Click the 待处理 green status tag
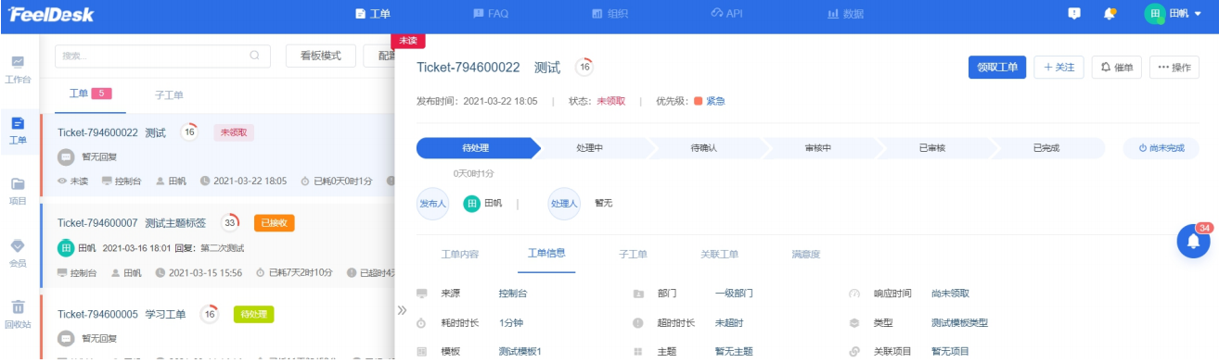 point(253,314)
